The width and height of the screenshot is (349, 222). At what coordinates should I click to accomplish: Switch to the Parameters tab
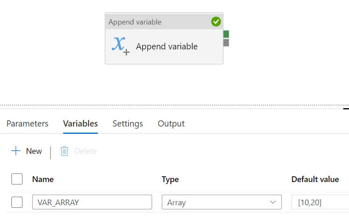pos(27,124)
